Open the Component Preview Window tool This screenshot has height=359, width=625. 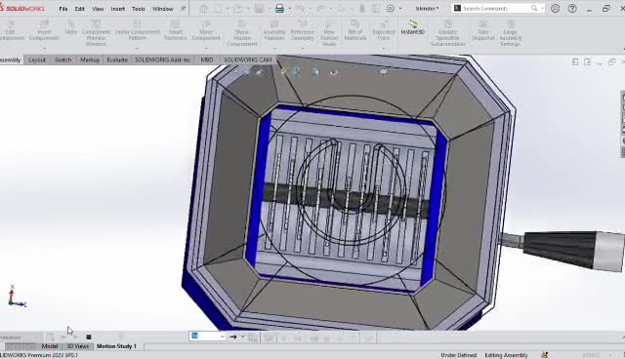[96, 33]
